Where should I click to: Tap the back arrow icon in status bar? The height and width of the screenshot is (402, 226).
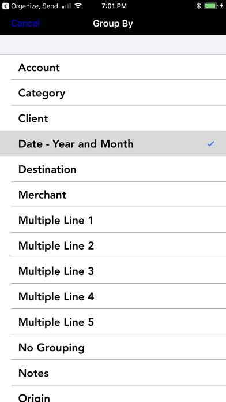tap(5, 6)
